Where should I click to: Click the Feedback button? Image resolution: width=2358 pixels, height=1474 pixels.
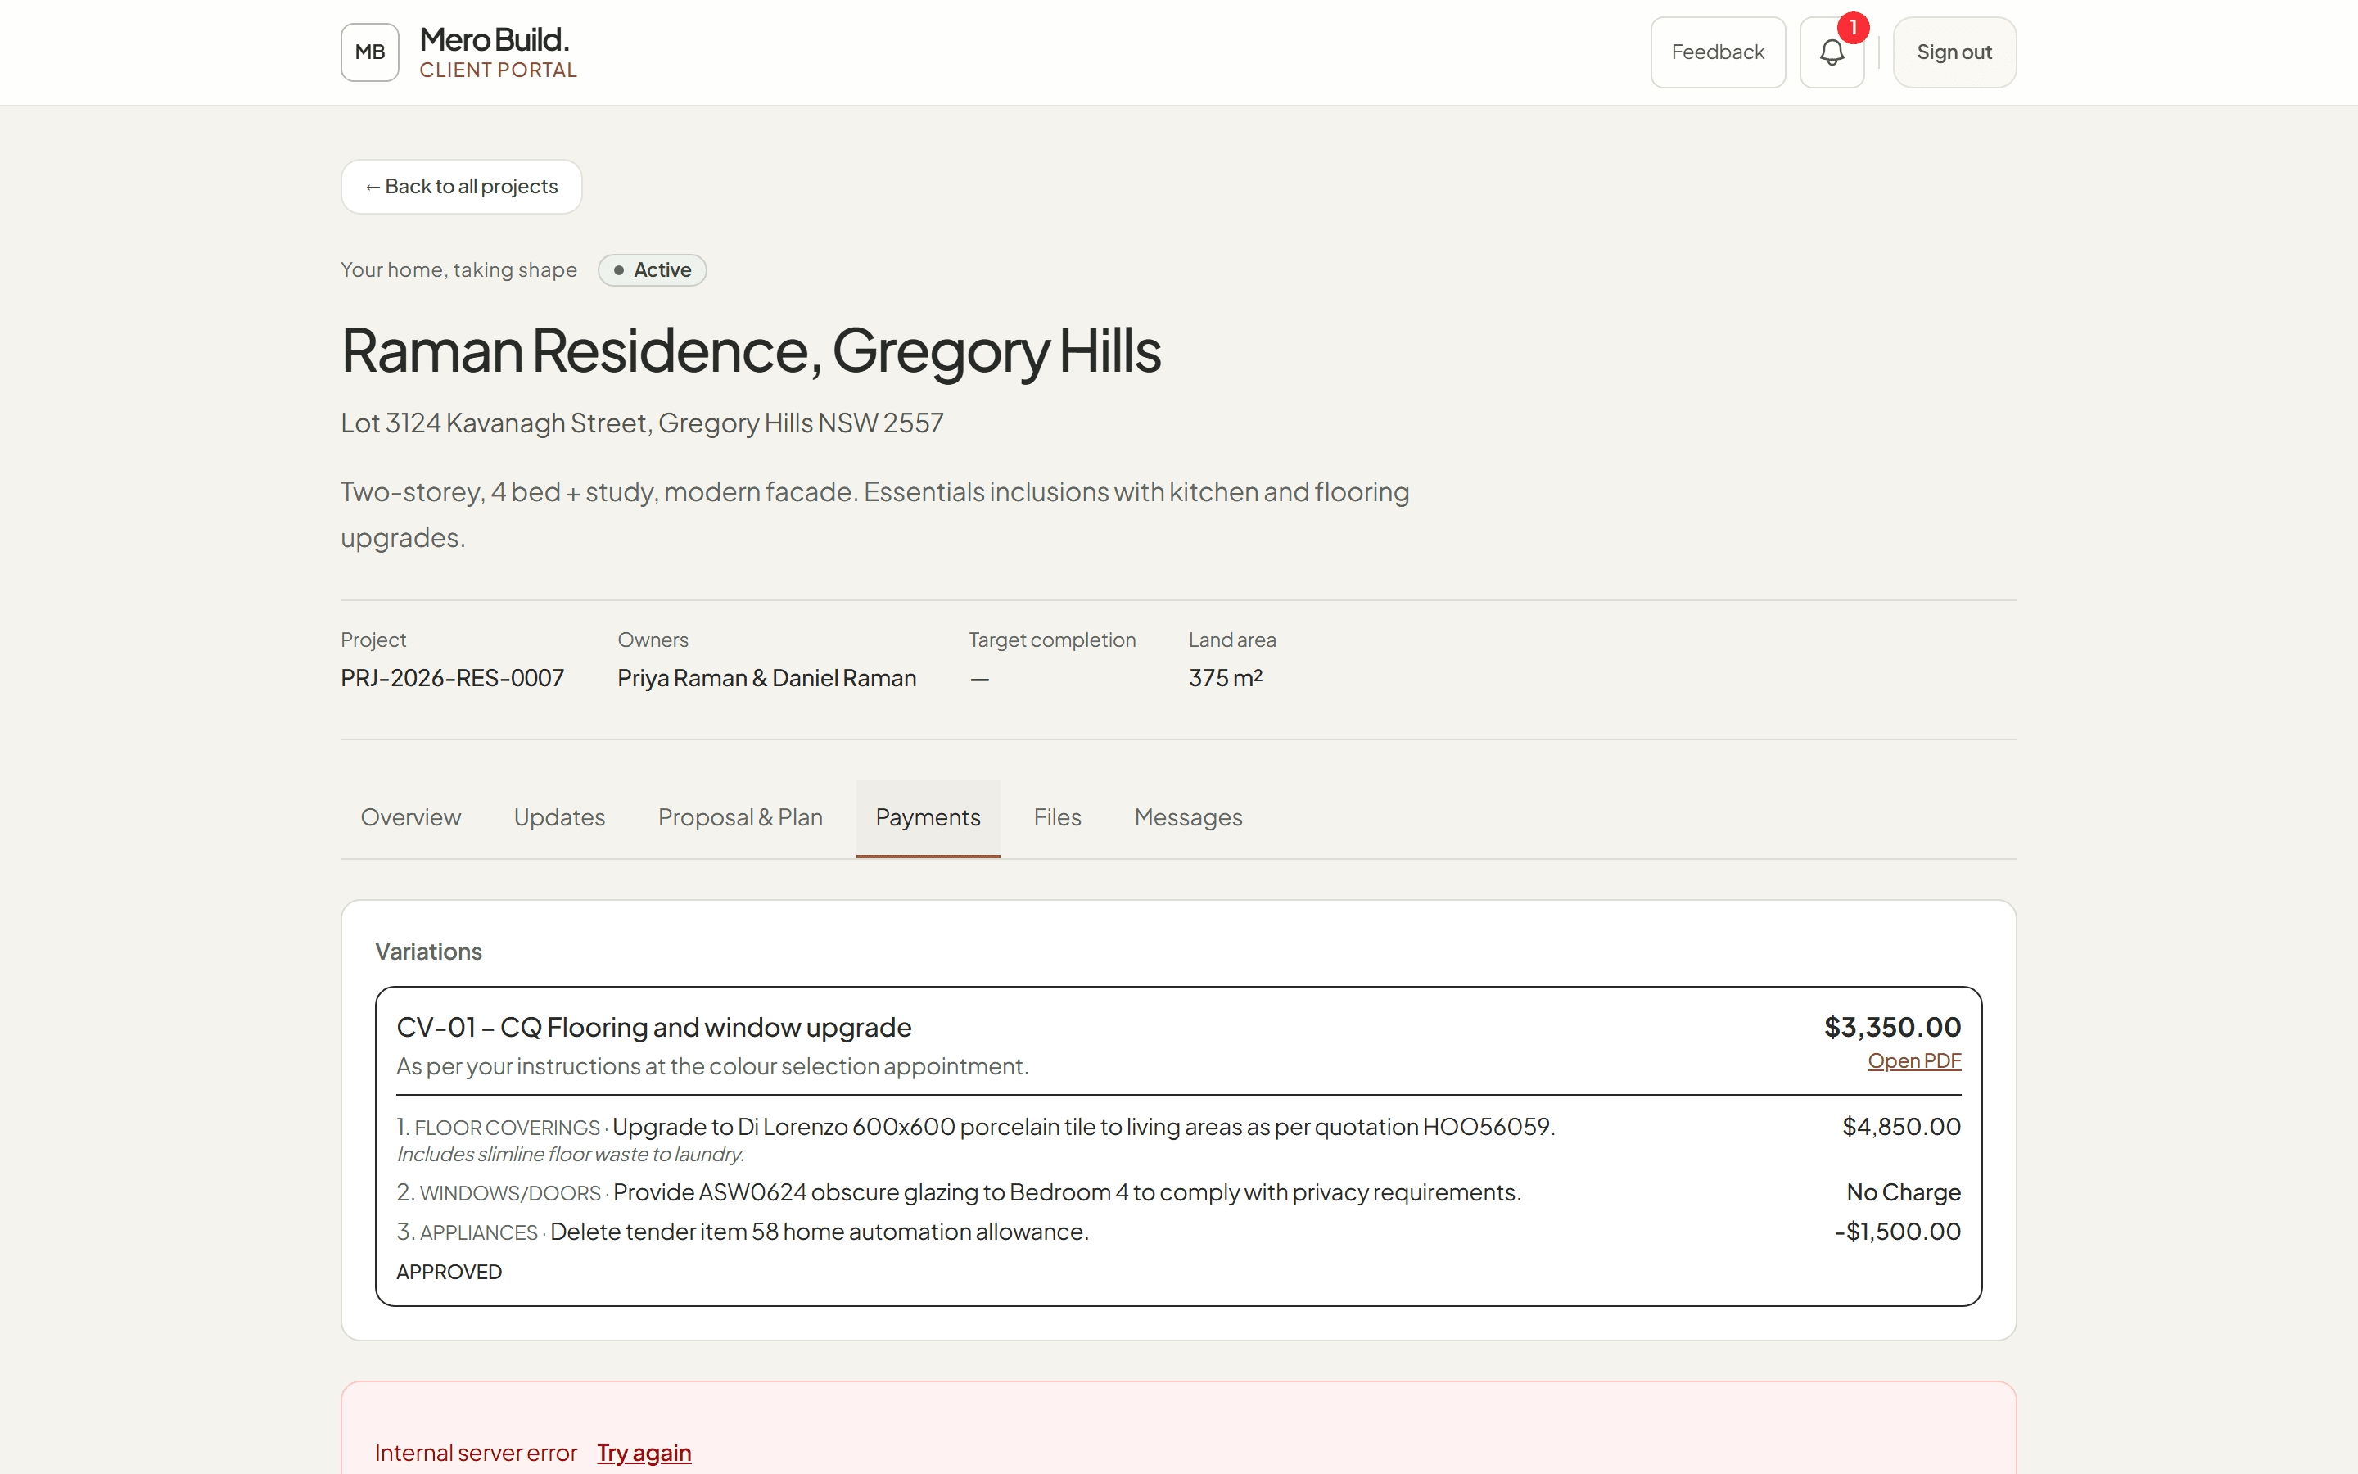click(x=1717, y=52)
